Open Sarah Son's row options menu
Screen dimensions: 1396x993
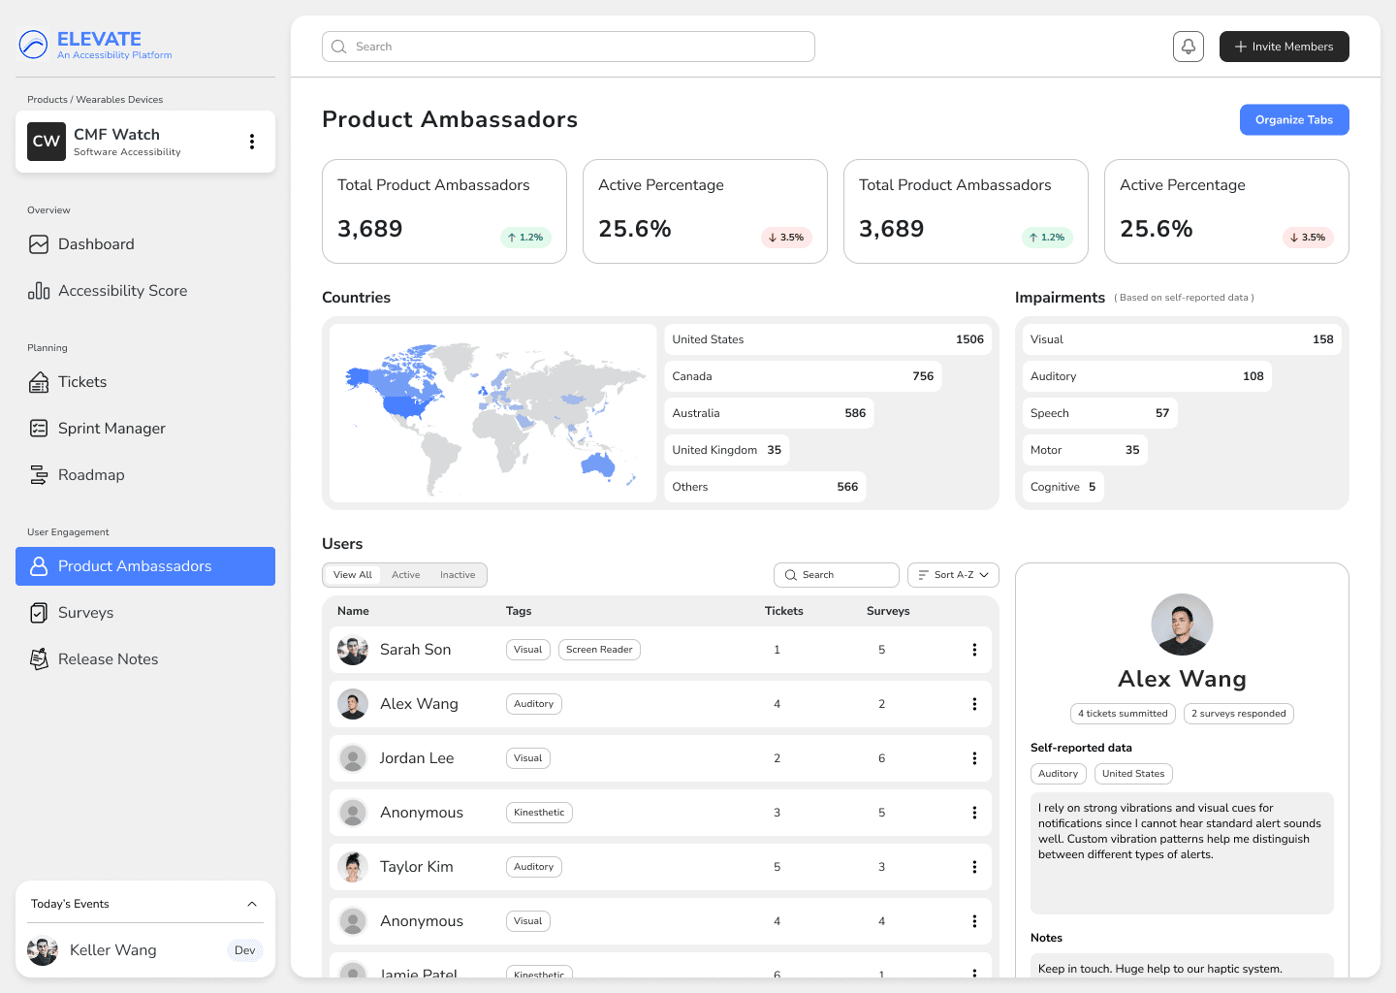[974, 650]
